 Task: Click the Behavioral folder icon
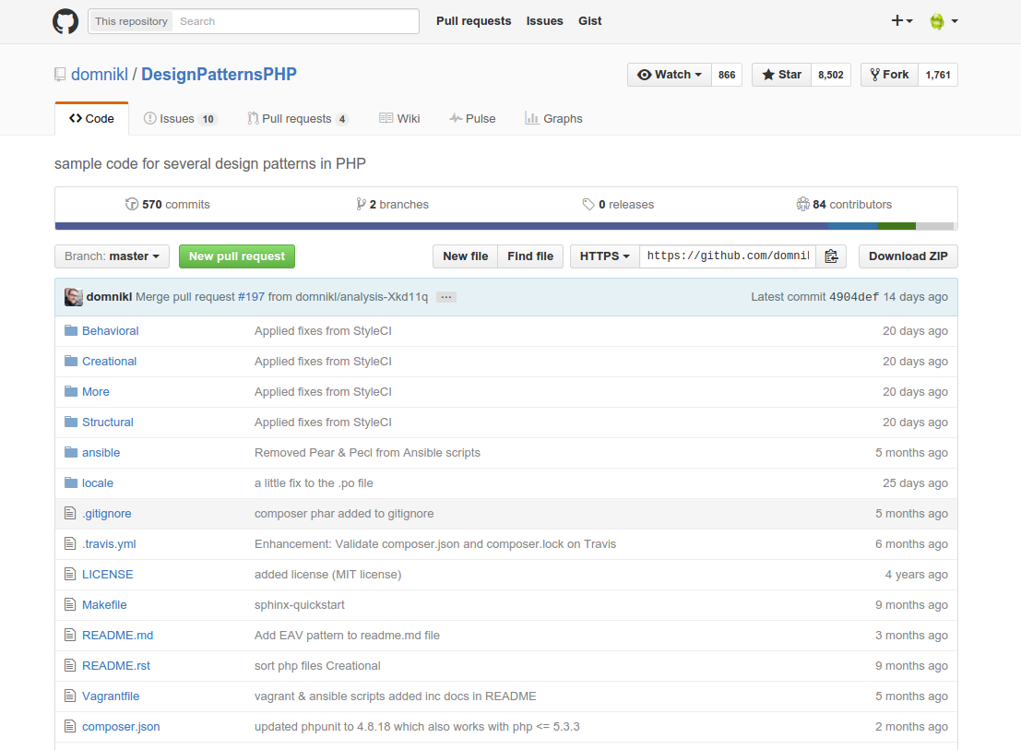71,331
